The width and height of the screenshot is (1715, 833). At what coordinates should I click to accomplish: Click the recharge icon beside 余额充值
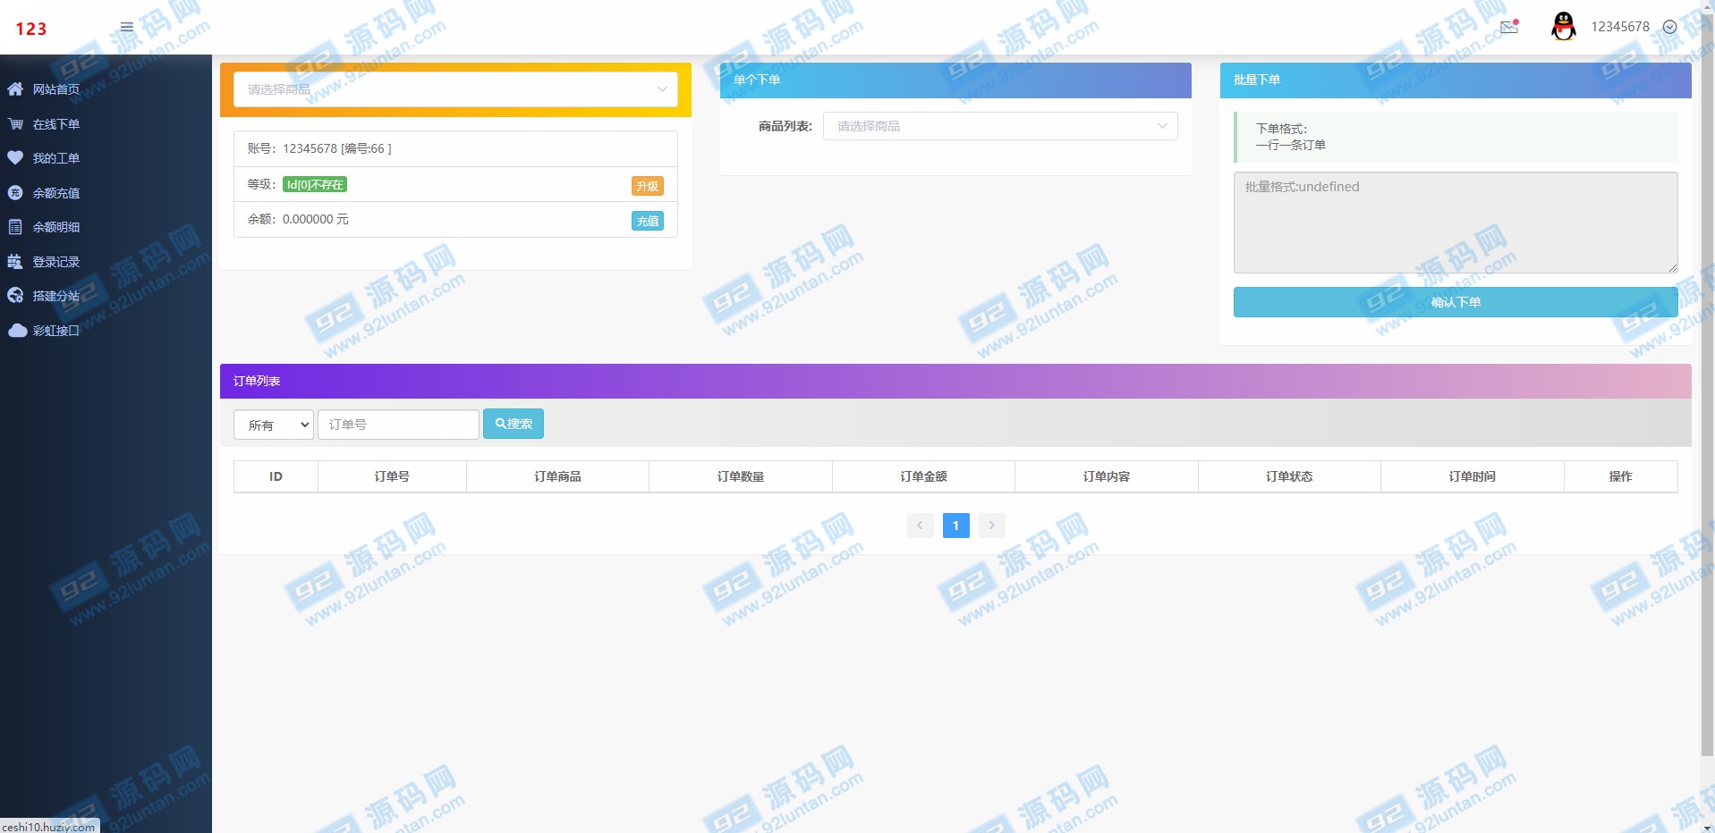pyautogui.click(x=15, y=193)
